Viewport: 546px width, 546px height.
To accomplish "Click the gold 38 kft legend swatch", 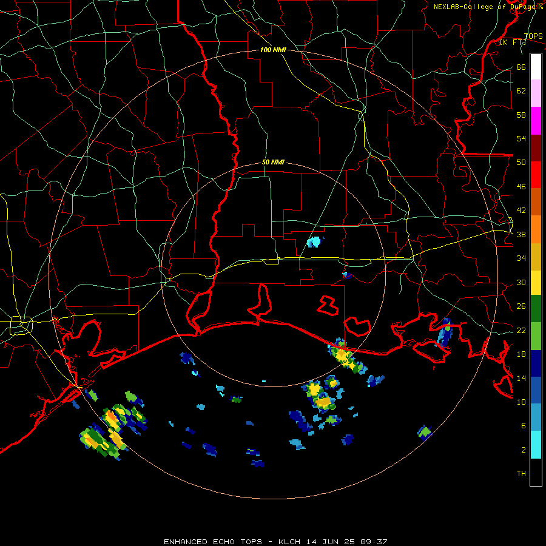I will click(536, 257).
